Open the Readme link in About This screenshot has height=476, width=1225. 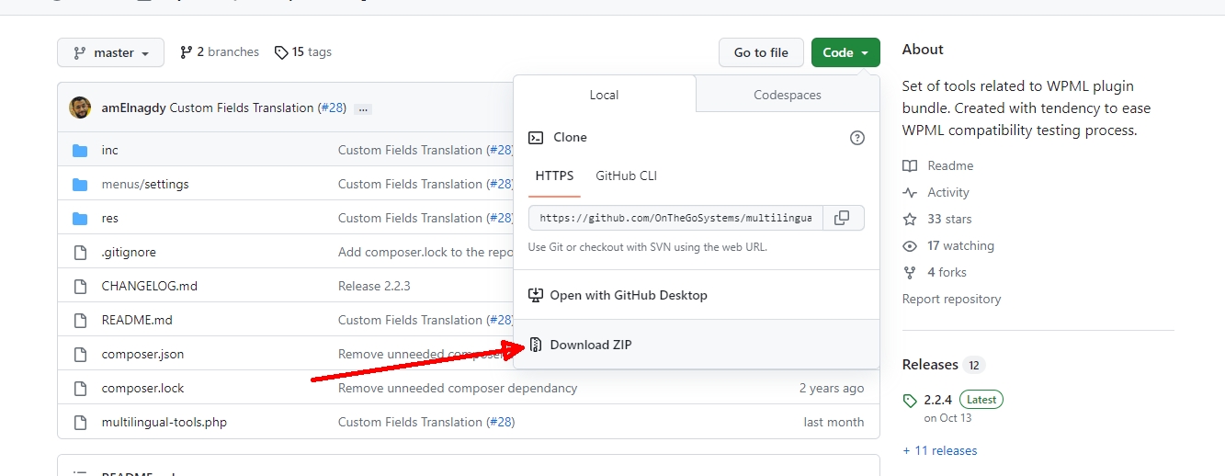[950, 165]
